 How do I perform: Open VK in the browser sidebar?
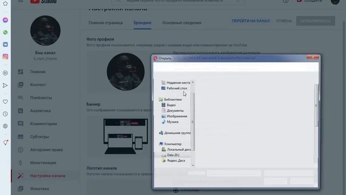(x=5, y=44)
